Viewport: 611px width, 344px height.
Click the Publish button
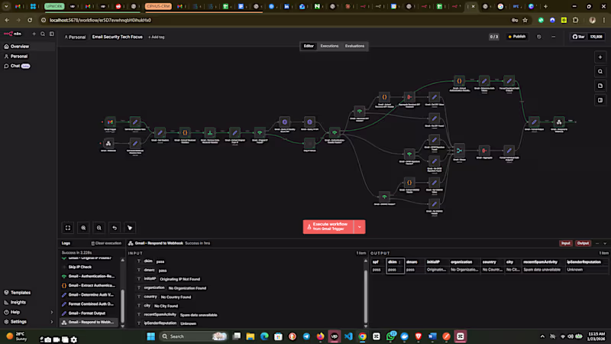(517, 37)
